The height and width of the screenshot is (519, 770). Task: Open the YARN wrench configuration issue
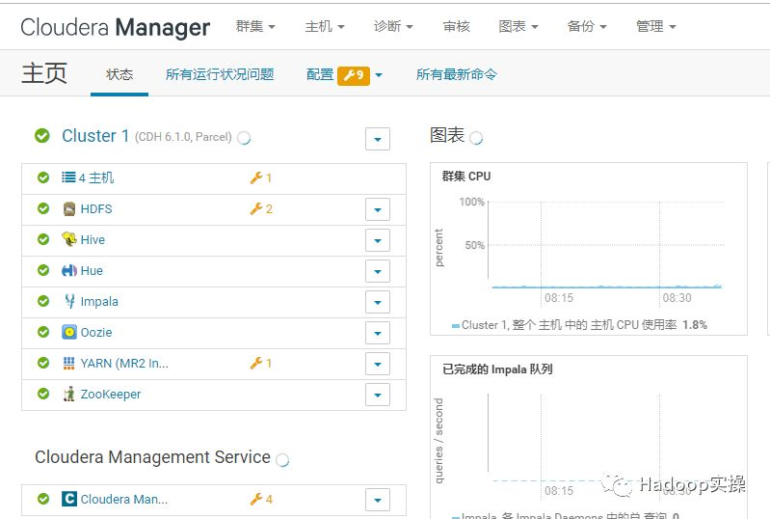261,363
